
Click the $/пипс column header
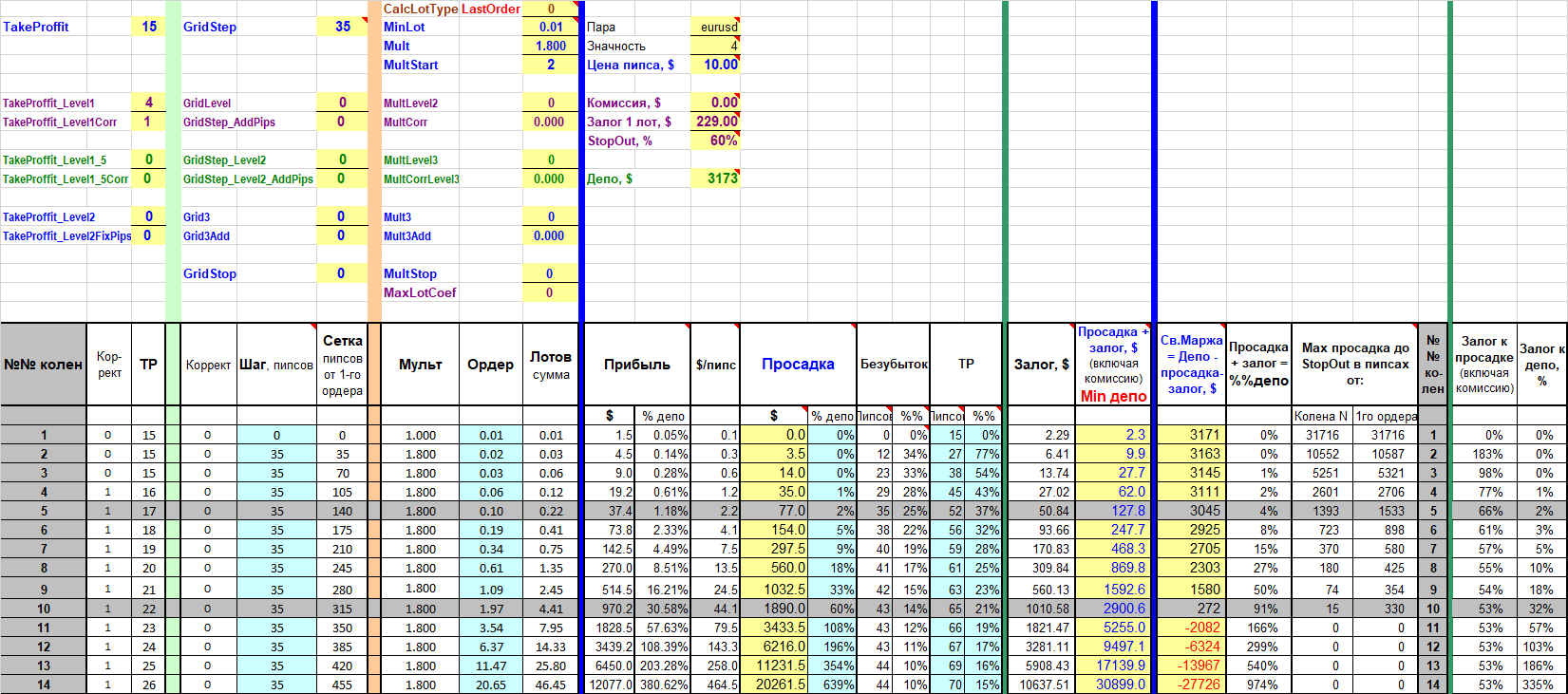click(x=714, y=364)
